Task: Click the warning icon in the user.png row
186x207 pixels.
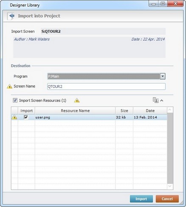Action: coord(14,117)
